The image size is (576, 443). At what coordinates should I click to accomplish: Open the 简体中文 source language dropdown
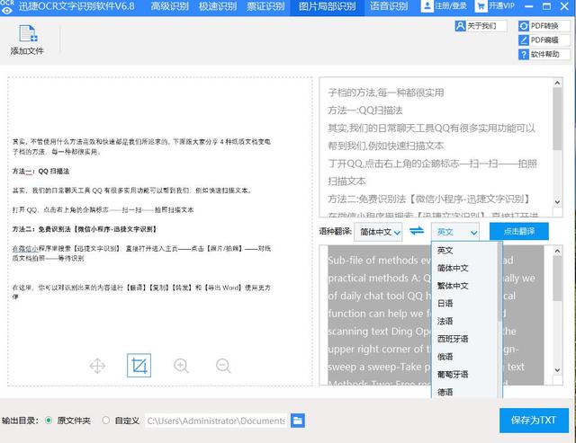(x=378, y=232)
